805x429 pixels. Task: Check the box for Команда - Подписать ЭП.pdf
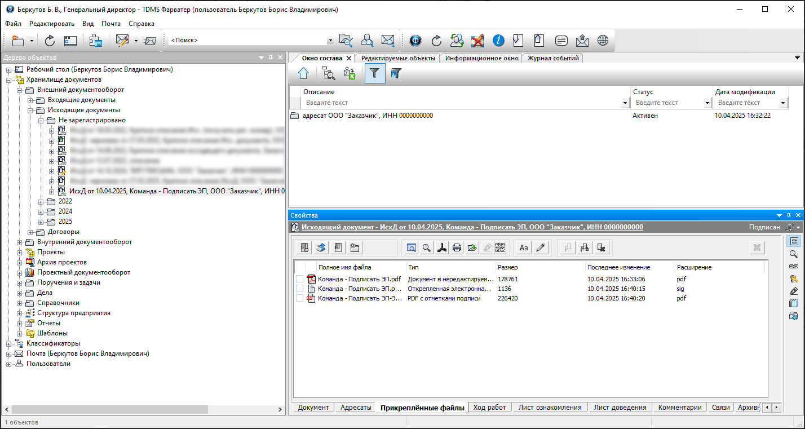tap(299, 279)
